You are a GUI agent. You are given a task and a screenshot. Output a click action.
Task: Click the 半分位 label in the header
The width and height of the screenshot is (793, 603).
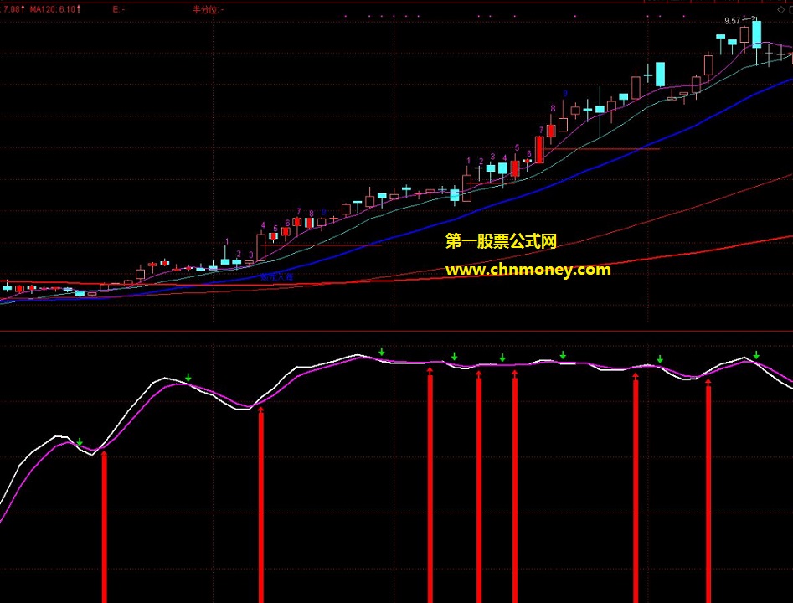coord(209,9)
